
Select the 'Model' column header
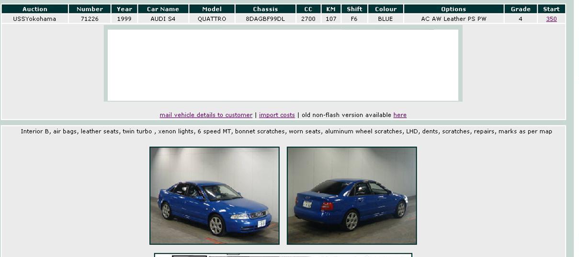coord(212,9)
